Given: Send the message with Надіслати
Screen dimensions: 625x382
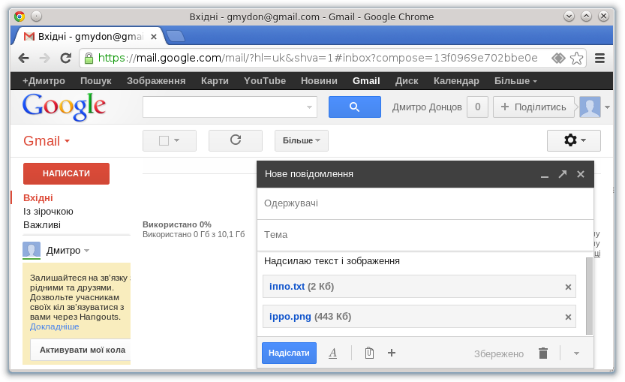Looking at the screenshot, I should point(289,353).
